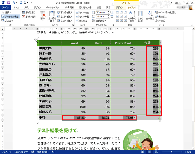Click 右に列を挿入 insert column right
Viewport: 195px width, 154px height.
pos(65,21)
